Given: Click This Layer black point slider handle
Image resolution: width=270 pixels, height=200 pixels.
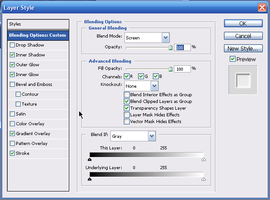Looking at the screenshot, I should [x=90, y=158].
